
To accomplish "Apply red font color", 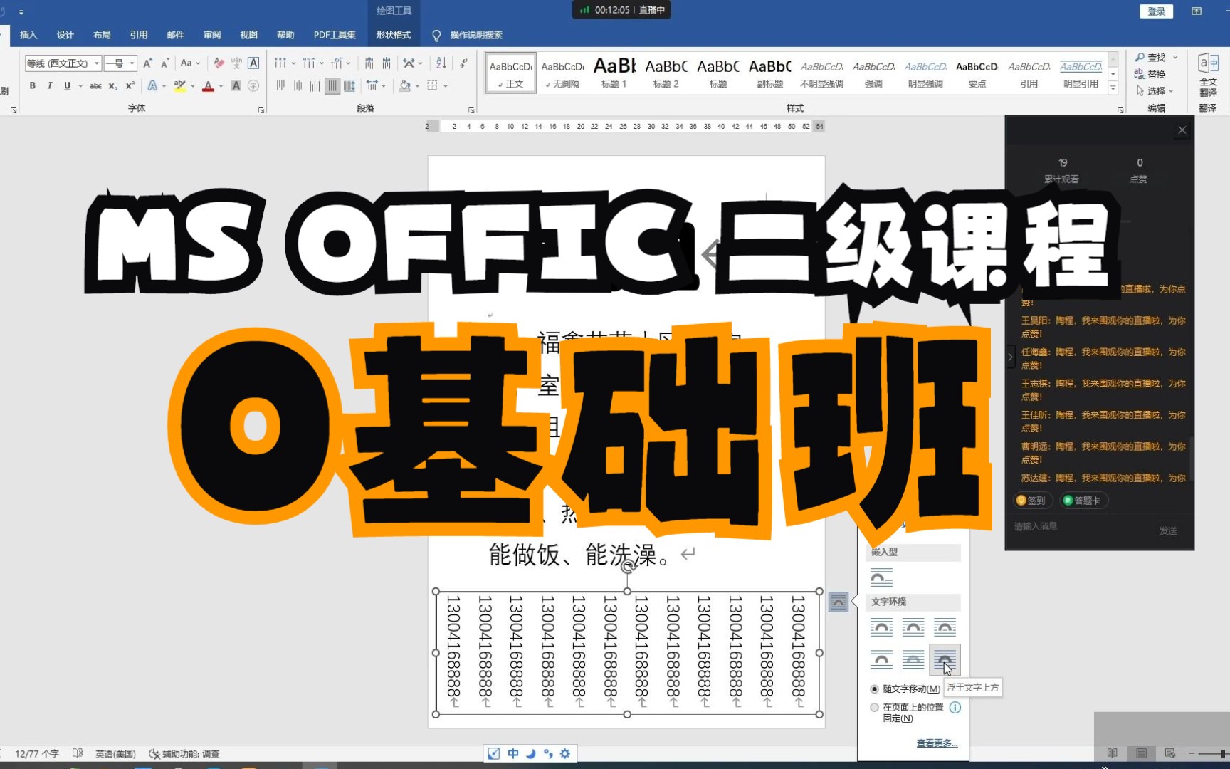I will [x=209, y=85].
